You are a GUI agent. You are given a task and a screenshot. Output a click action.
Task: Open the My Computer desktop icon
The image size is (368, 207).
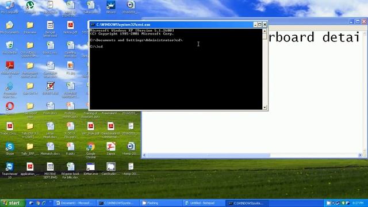[10, 7]
